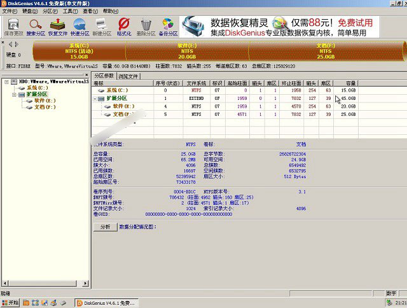Screen dimensions: 407x308
Task: Close the disk map panel with x
Action: tap(3, 42)
